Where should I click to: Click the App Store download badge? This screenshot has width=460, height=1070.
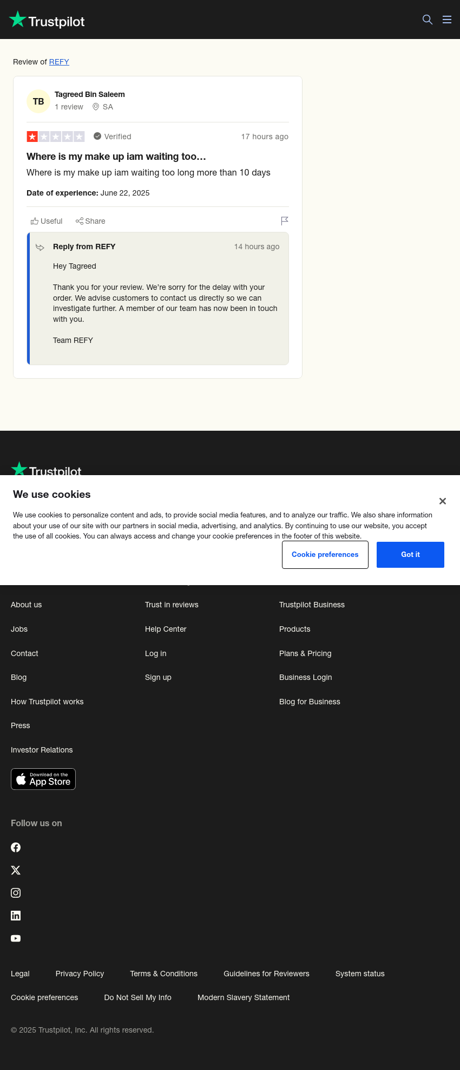(x=43, y=779)
